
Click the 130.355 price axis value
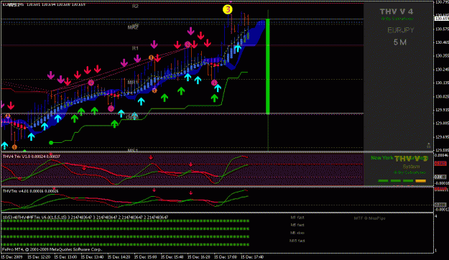click(x=442, y=56)
